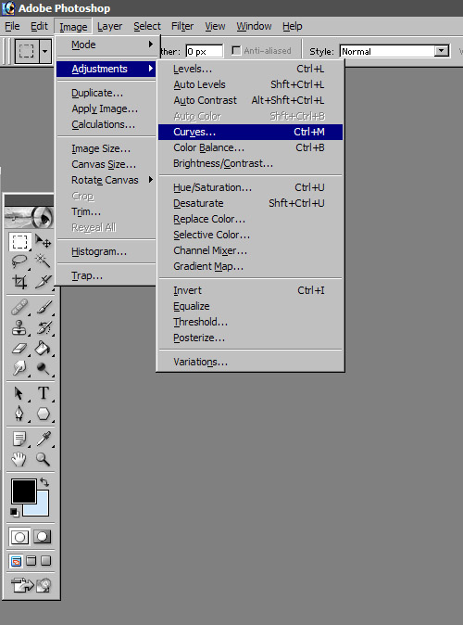Viewport: 463px width, 625px height.
Task: Click the Feather value input field
Action: point(205,51)
